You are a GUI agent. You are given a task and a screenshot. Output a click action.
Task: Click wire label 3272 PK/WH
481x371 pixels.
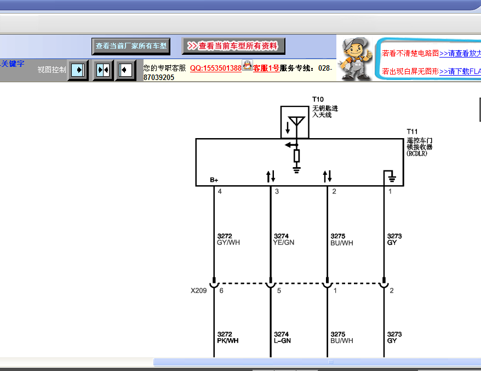pyautogui.click(x=227, y=338)
